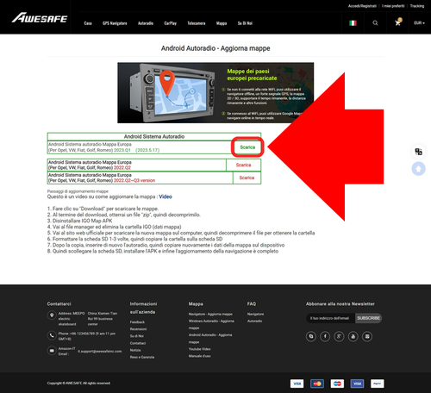Open the Contattaci footer link
Screen dimensions: 431x393
[x=138, y=343]
